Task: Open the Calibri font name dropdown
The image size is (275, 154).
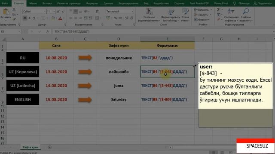Action: tap(45, 12)
